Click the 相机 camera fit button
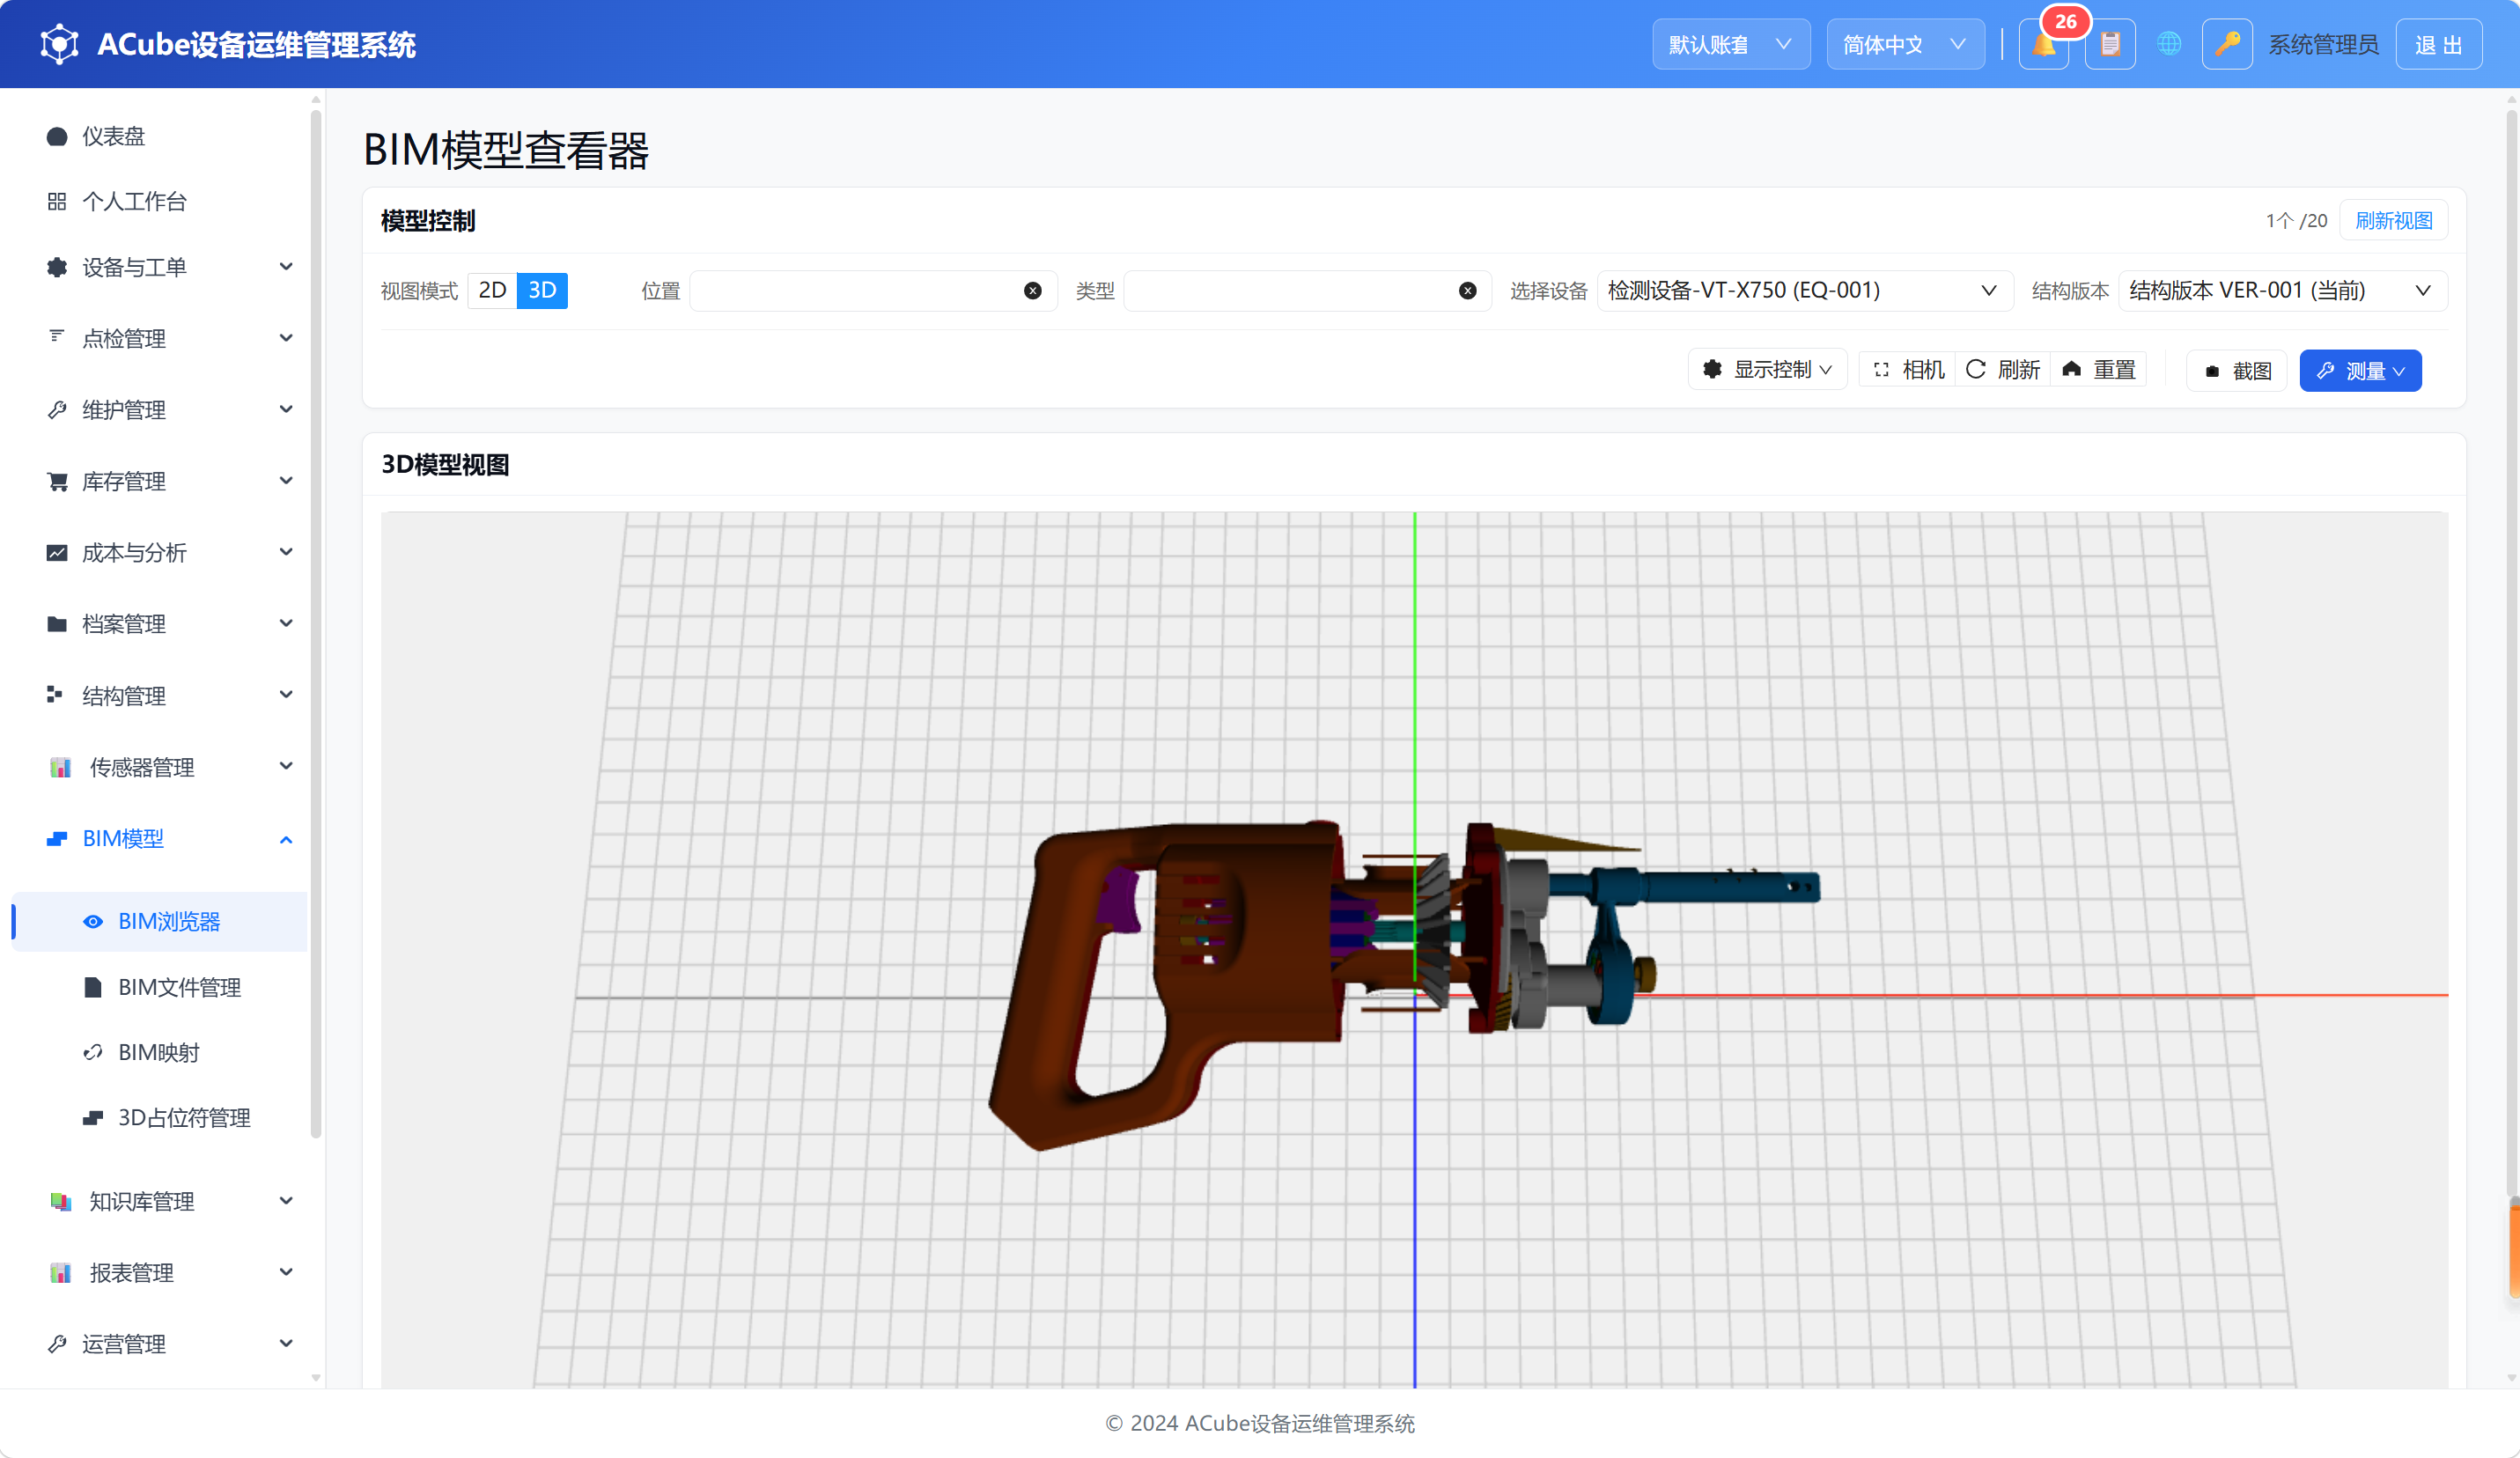The width and height of the screenshot is (2520, 1458). (1908, 370)
